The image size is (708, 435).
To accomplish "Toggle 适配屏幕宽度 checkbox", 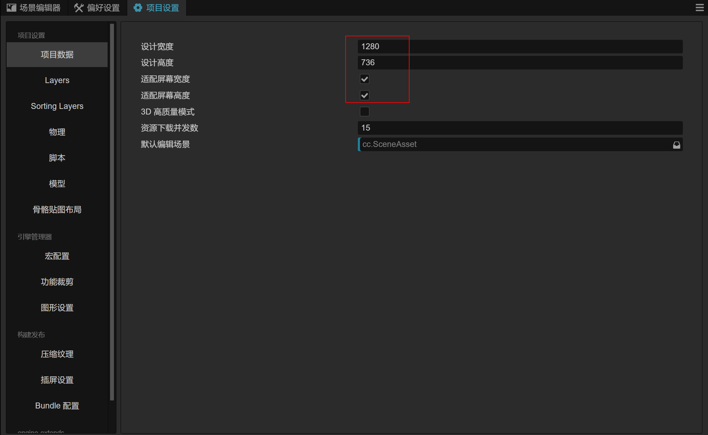I will pos(364,79).
